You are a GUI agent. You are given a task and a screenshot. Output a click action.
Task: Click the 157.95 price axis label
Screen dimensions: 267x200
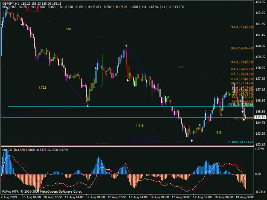[260, 78]
